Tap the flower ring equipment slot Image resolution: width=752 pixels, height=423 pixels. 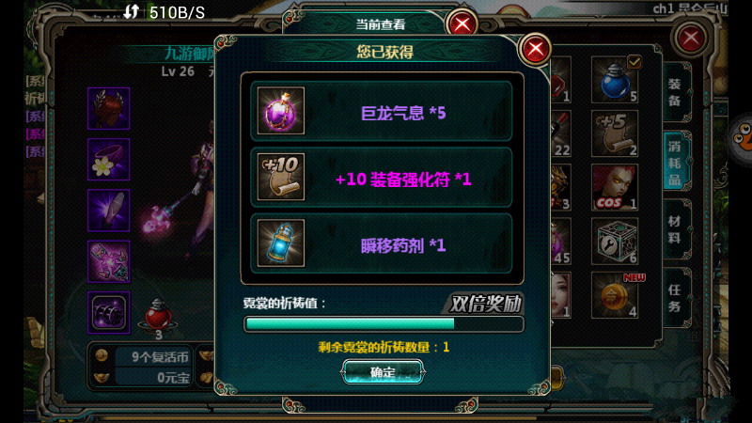pos(109,159)
